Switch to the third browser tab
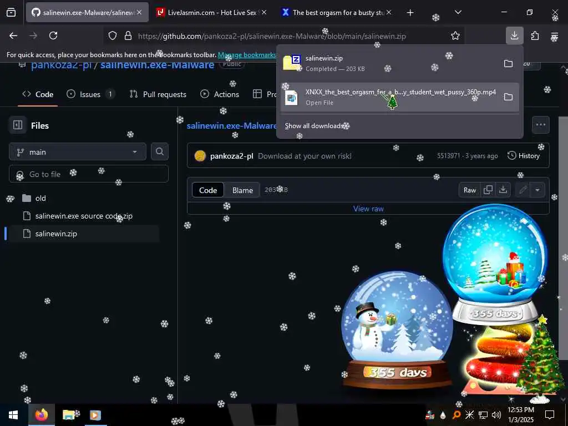The image size is (568, 426). pyautogui.click(x=337, y=12)
